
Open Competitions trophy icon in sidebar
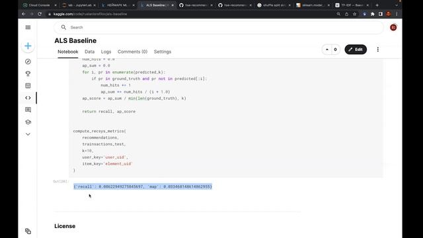28,73
